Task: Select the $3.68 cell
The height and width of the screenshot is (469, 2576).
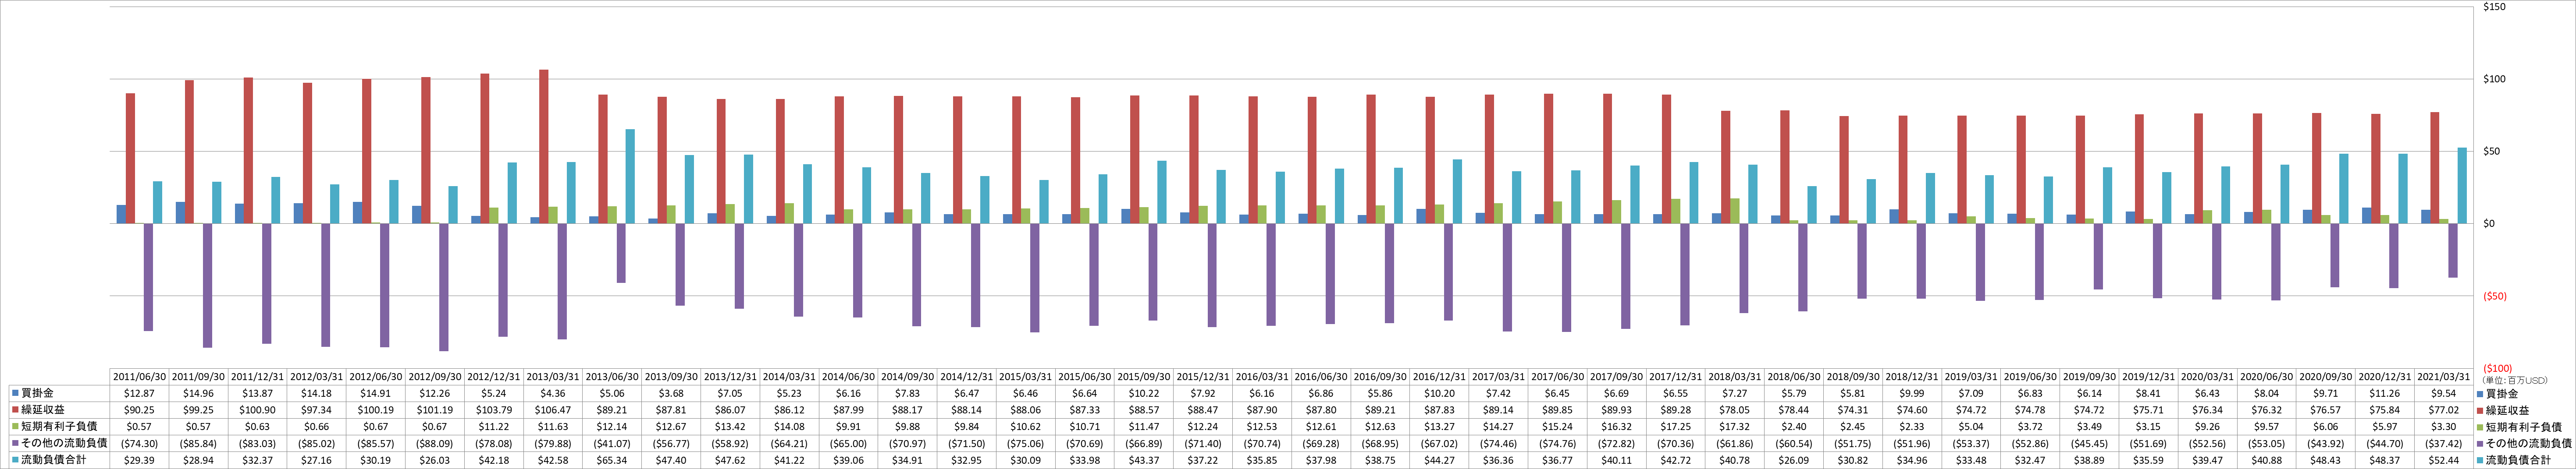Action: [x=671, y=393]
